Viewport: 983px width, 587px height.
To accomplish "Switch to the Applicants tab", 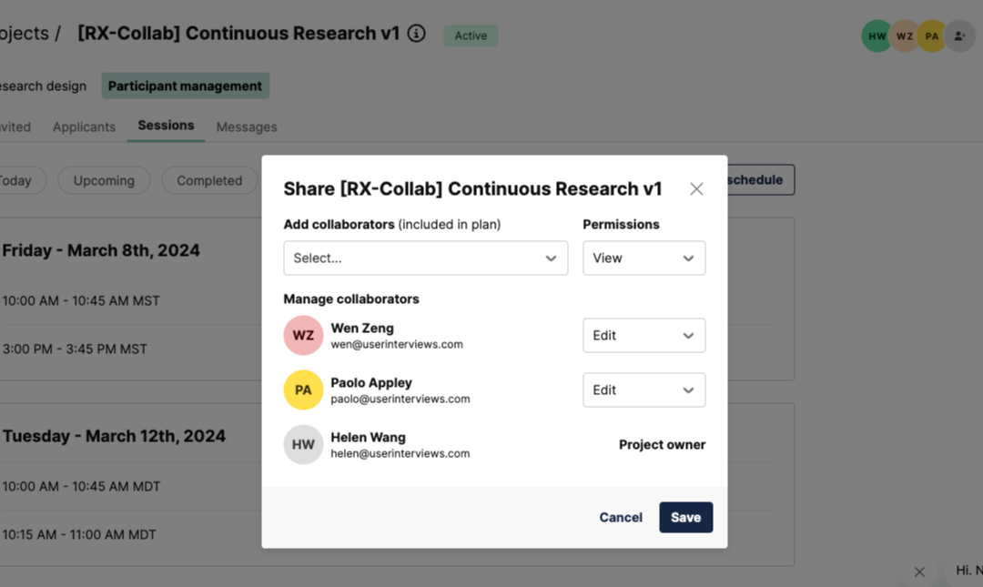I will pyautogui.click(x=84, y=127).
